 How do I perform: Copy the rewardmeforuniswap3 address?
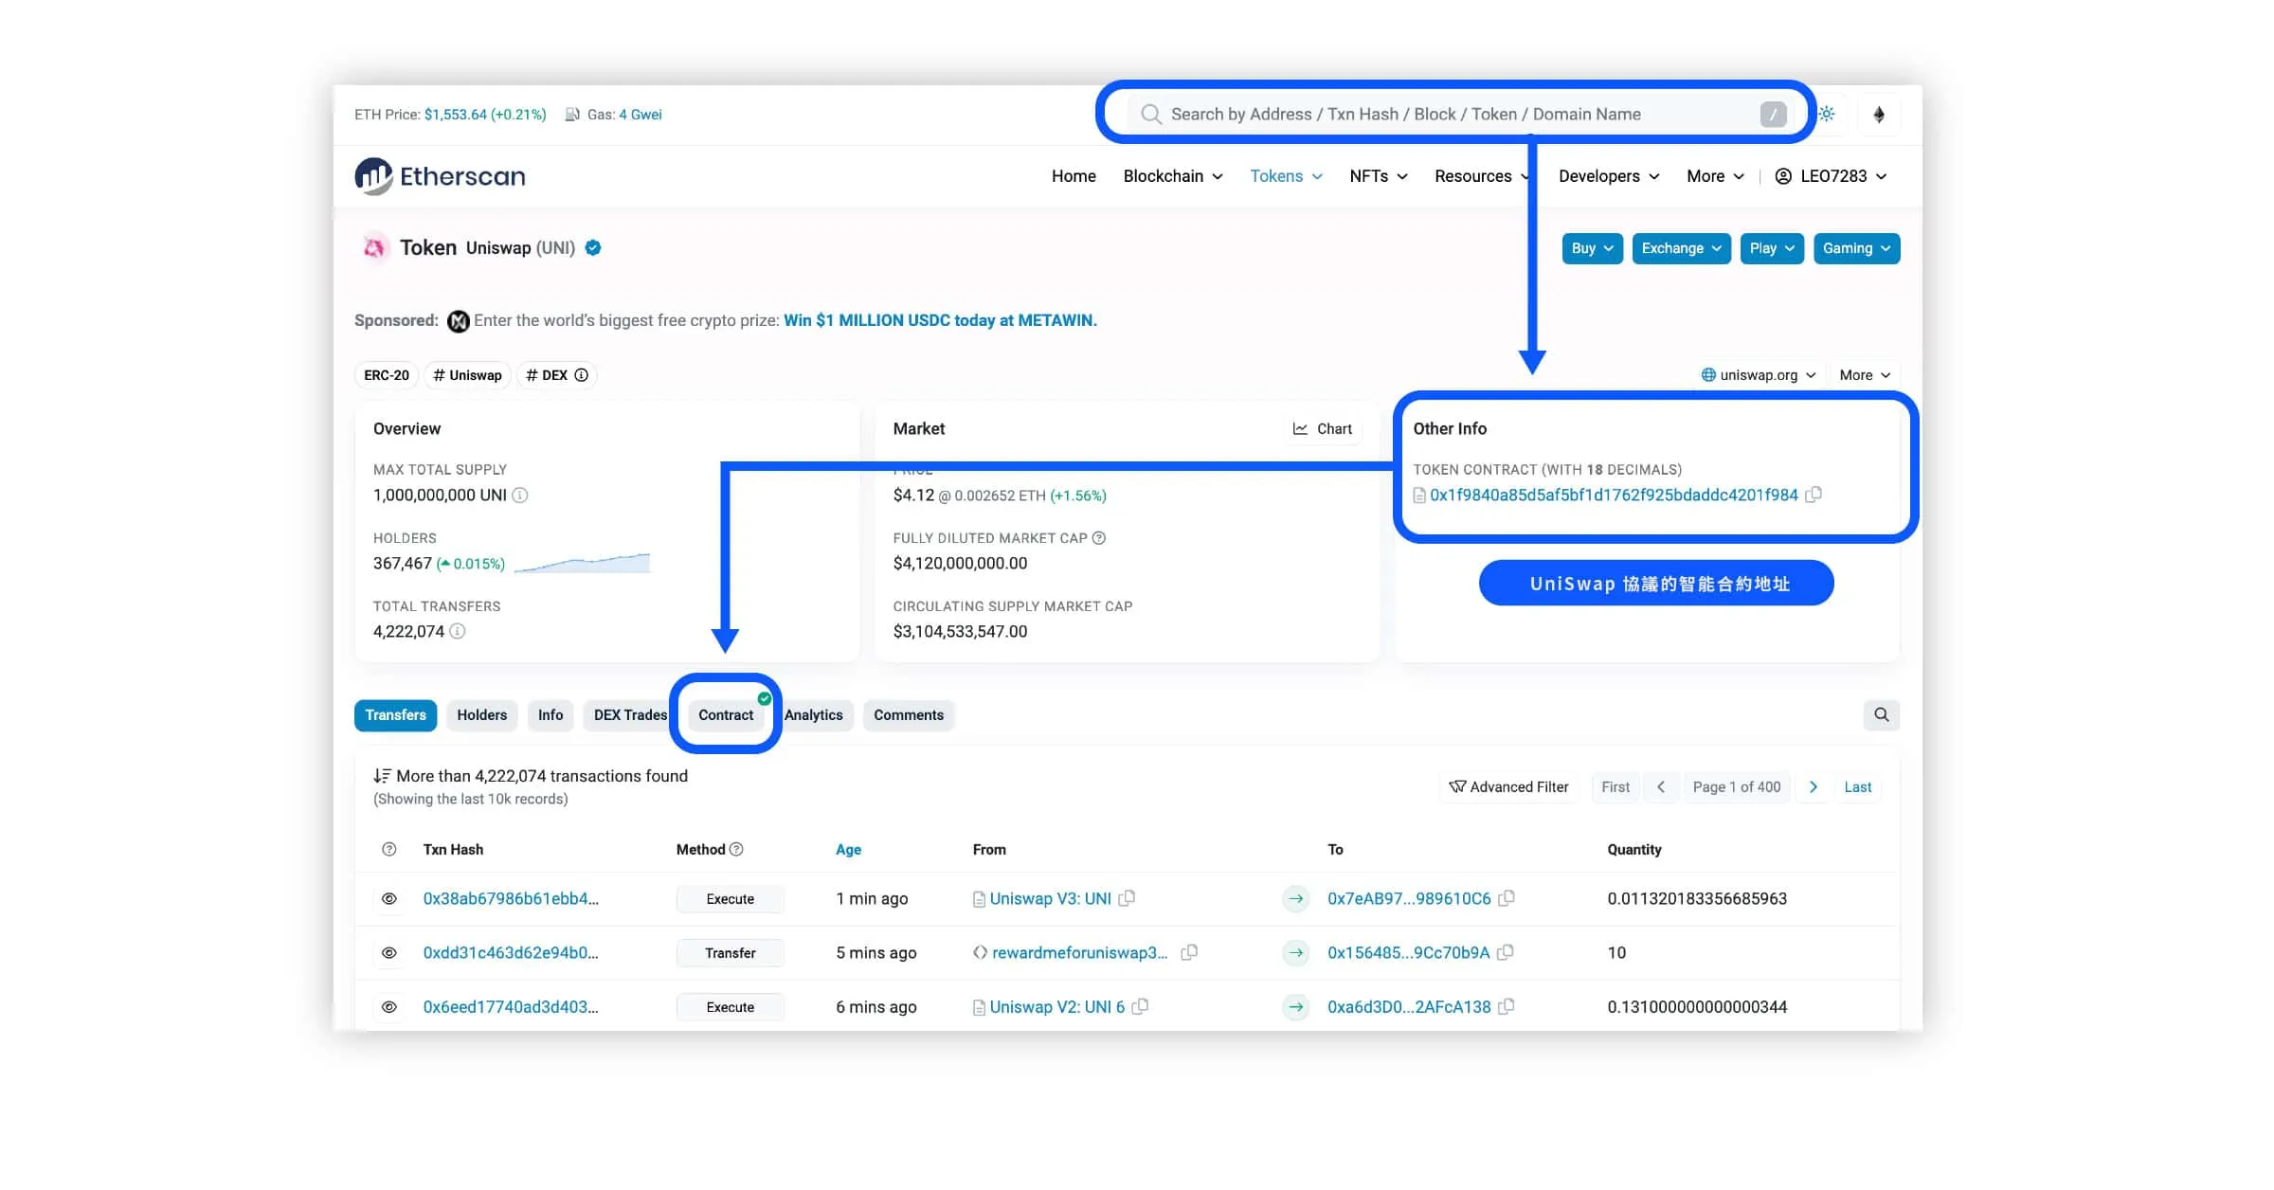click(1189, 952)
